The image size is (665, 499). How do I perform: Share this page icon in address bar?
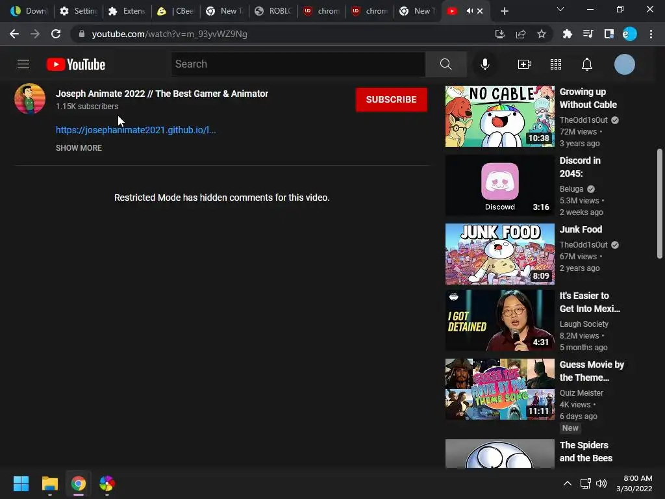click(521, 34)
